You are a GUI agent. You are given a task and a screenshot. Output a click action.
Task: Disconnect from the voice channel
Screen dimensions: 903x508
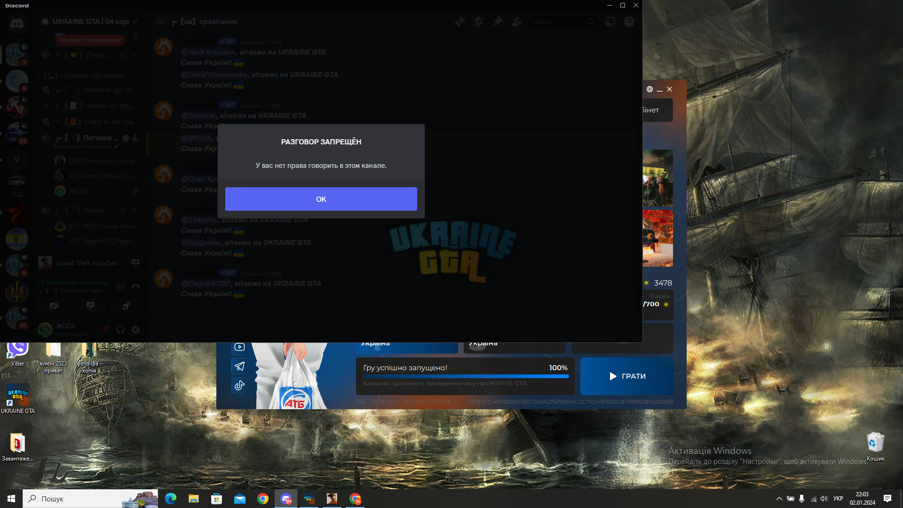135,286
